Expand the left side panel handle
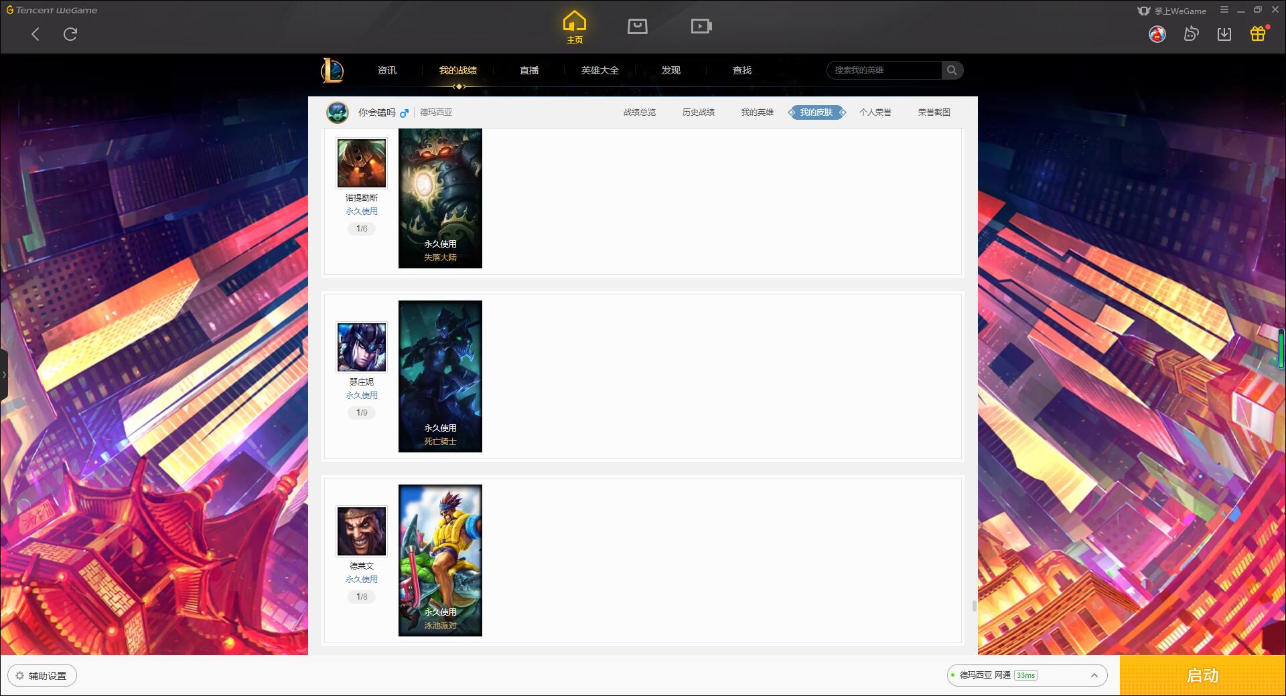Viewport: 1286px width, 696px height. pyautogui.click(x=4, y=375)
